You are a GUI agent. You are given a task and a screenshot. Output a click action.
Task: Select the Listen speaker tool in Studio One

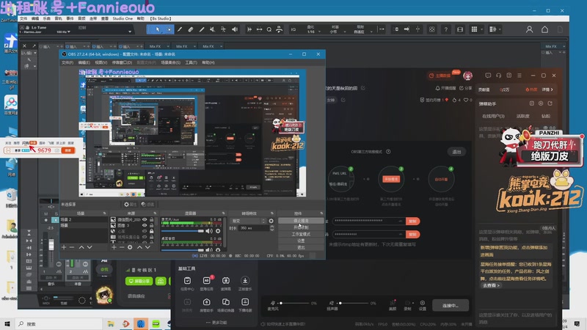[235, 29]
